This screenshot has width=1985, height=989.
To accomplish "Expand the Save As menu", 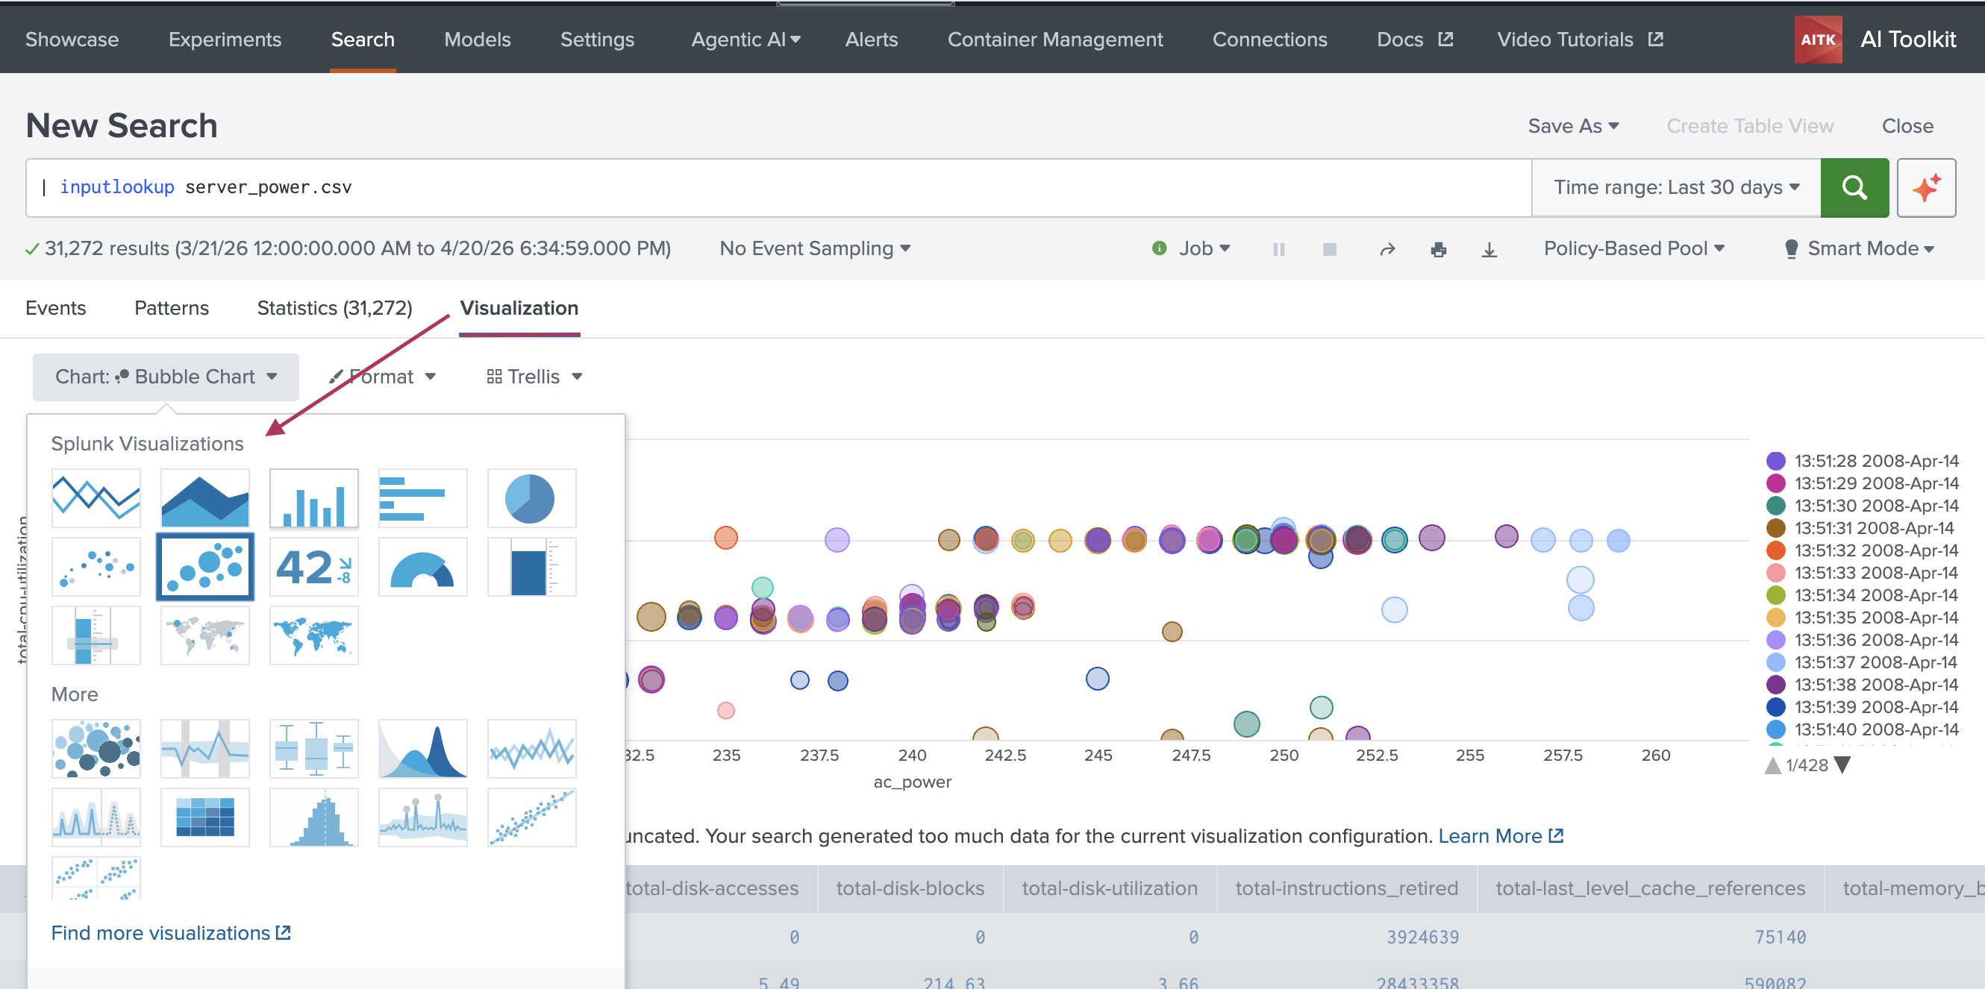I will (1573, 125).
